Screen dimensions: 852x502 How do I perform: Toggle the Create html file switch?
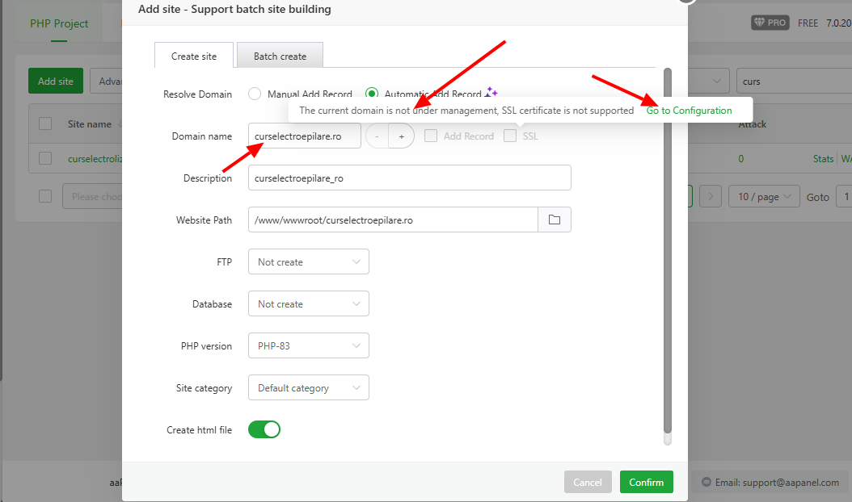[264, 429]
